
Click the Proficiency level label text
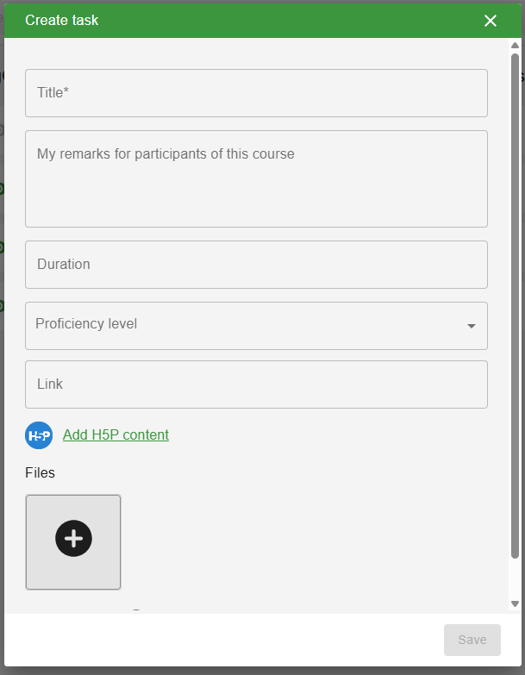[86, 324]
